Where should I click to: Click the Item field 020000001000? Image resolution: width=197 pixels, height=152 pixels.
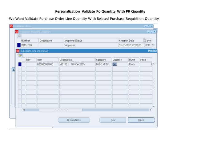(x=47, y=64)
